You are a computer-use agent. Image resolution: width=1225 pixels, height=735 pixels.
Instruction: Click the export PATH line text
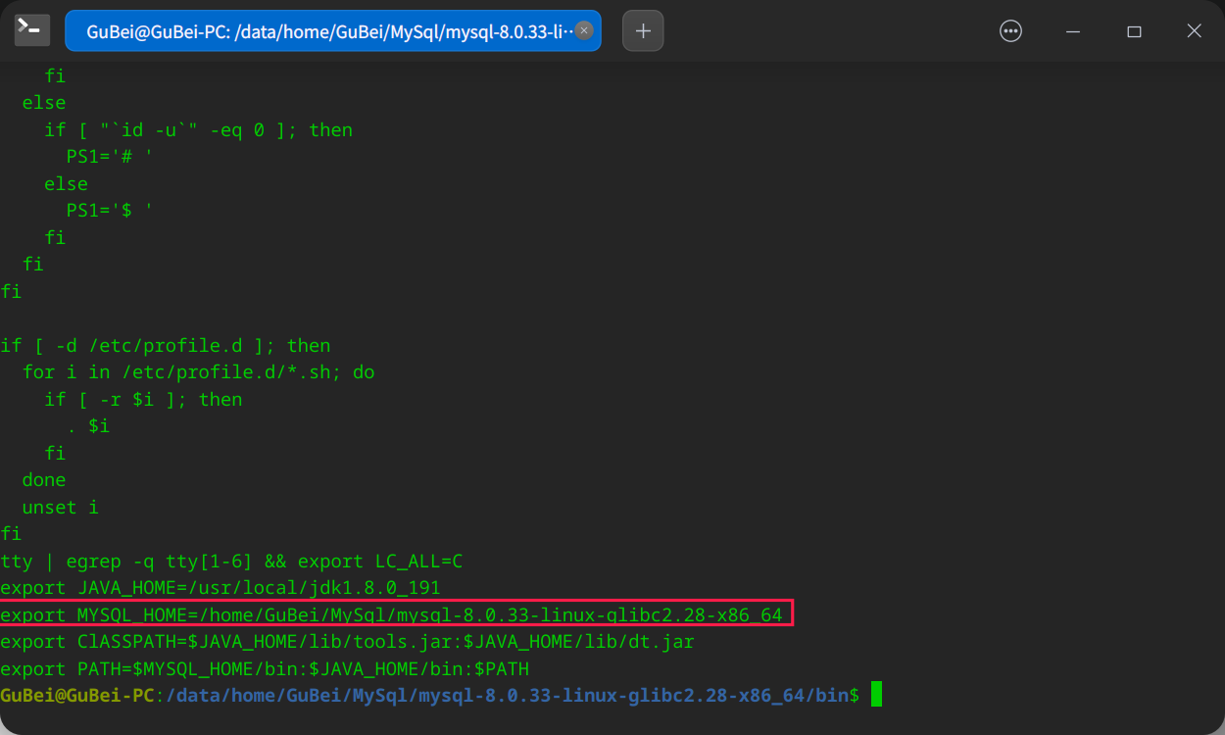265,668
